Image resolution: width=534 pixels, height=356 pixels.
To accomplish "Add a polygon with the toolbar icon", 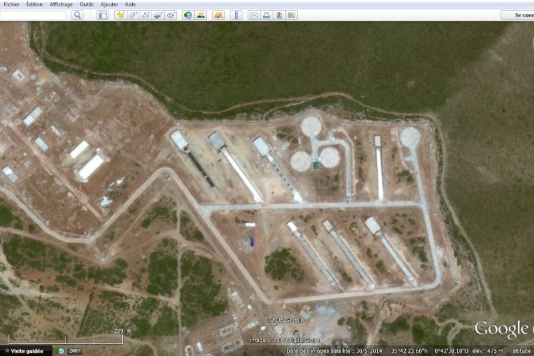I will point(133,15).
